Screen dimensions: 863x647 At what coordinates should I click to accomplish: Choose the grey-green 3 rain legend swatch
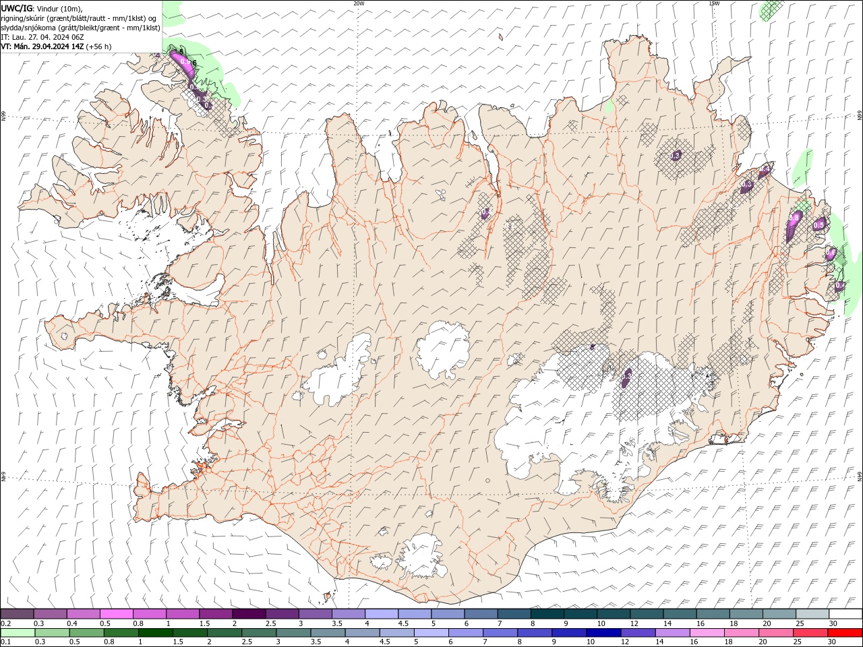[x=293, y=633]
